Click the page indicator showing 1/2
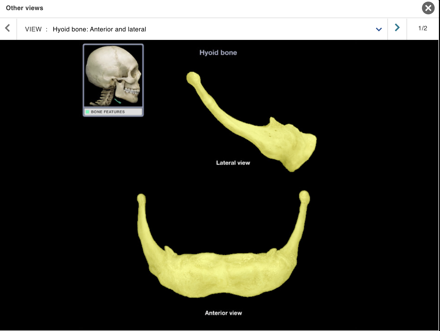Image resolution: width=440 pixels, height=331 pixels. pyautogui.click(x=422, y=28)
